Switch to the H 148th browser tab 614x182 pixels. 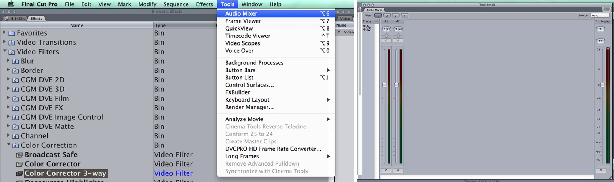pyautogui.click(x=15, y=19)
